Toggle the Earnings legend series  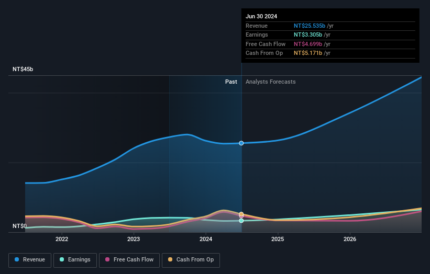point(75,260)
